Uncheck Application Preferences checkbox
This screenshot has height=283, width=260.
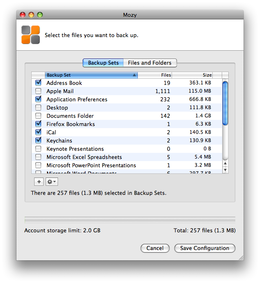38,99
